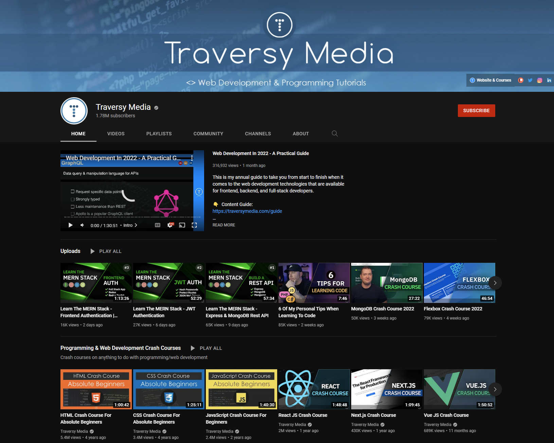Open the Patreon link icon in banner
The width and height of the screenshot is (554, 443).
point(520,80)
